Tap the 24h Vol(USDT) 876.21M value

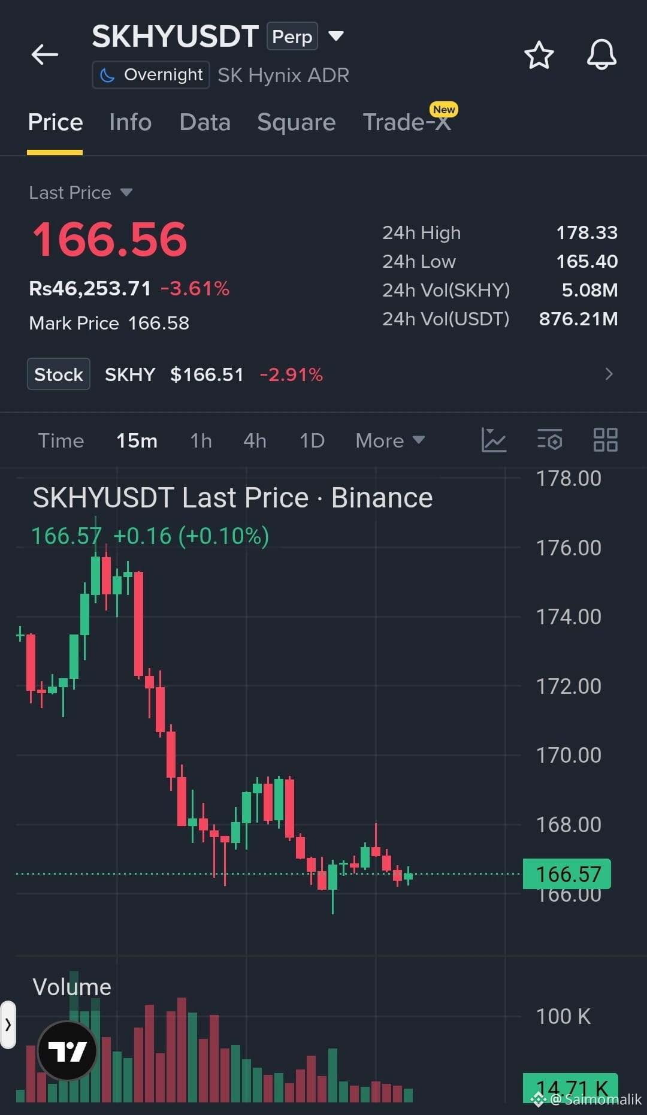(x=578, y=319)
